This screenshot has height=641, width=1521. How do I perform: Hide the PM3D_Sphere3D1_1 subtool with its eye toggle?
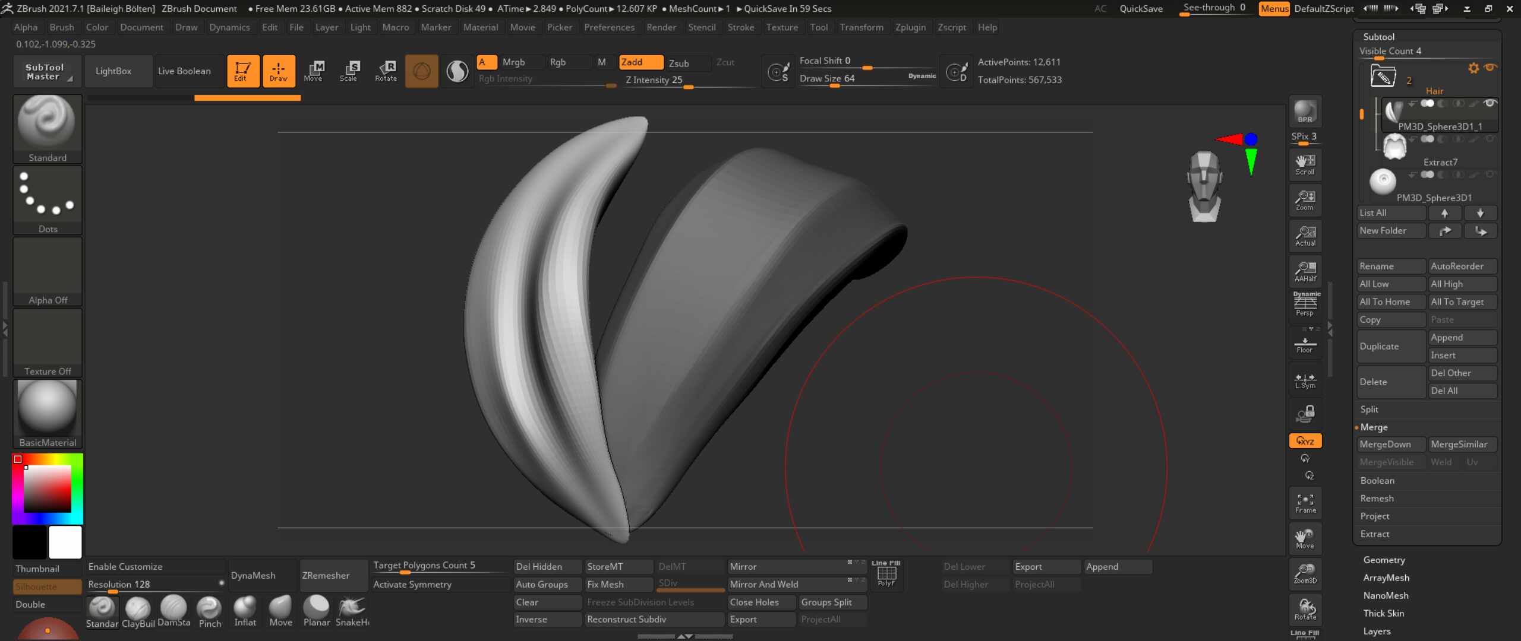1490,102
